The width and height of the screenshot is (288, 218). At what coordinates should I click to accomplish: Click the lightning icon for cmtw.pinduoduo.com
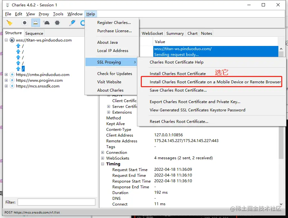pyautogui.click(x=12, y=75)
